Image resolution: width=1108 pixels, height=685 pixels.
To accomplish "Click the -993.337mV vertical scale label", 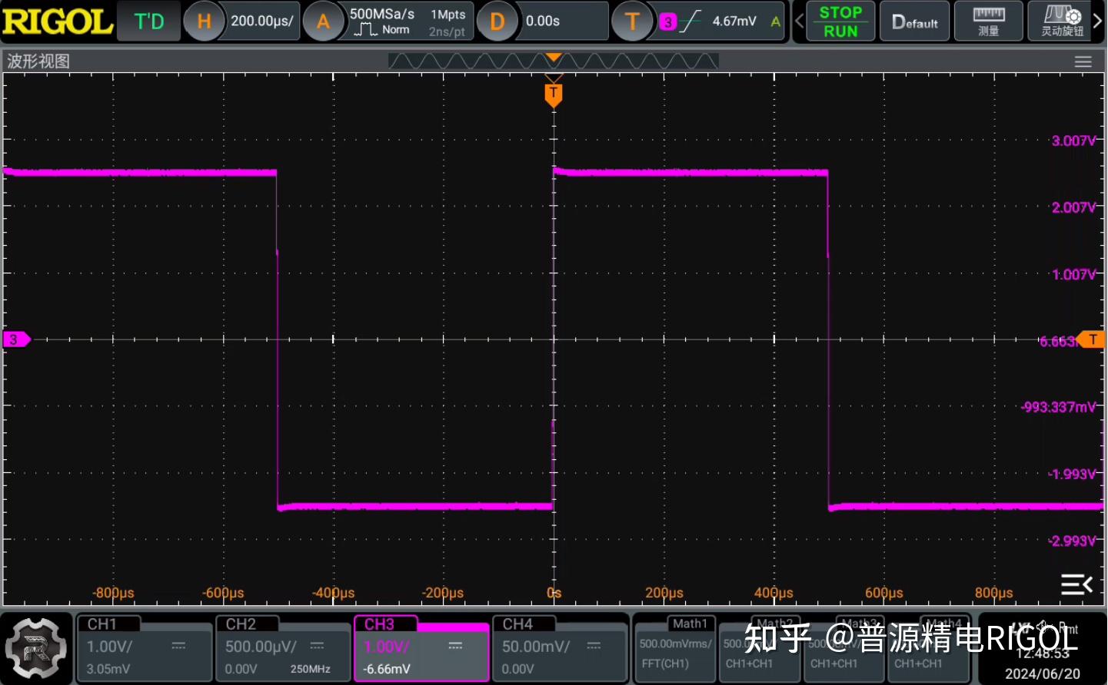I will 1059,407.
